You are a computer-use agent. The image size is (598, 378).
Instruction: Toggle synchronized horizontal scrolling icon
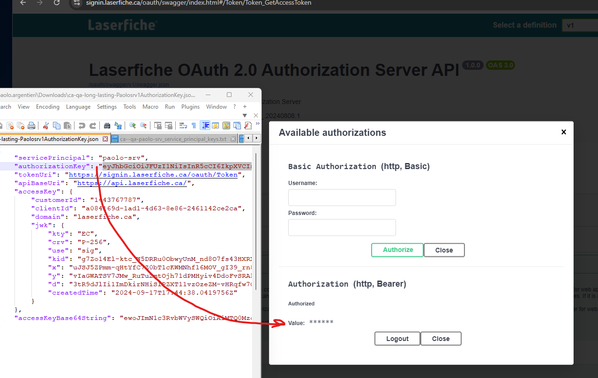point(169,126)
